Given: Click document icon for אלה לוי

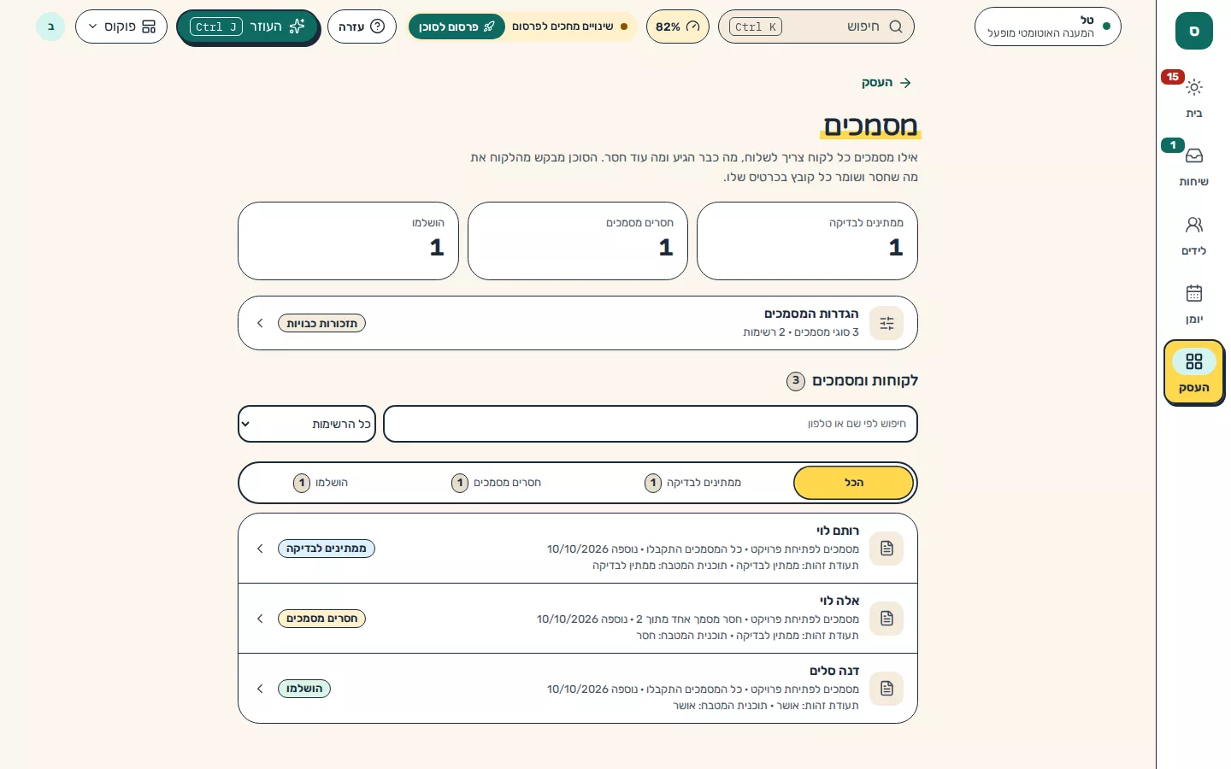Looking at the screenshot, I should tap(886, 619).
